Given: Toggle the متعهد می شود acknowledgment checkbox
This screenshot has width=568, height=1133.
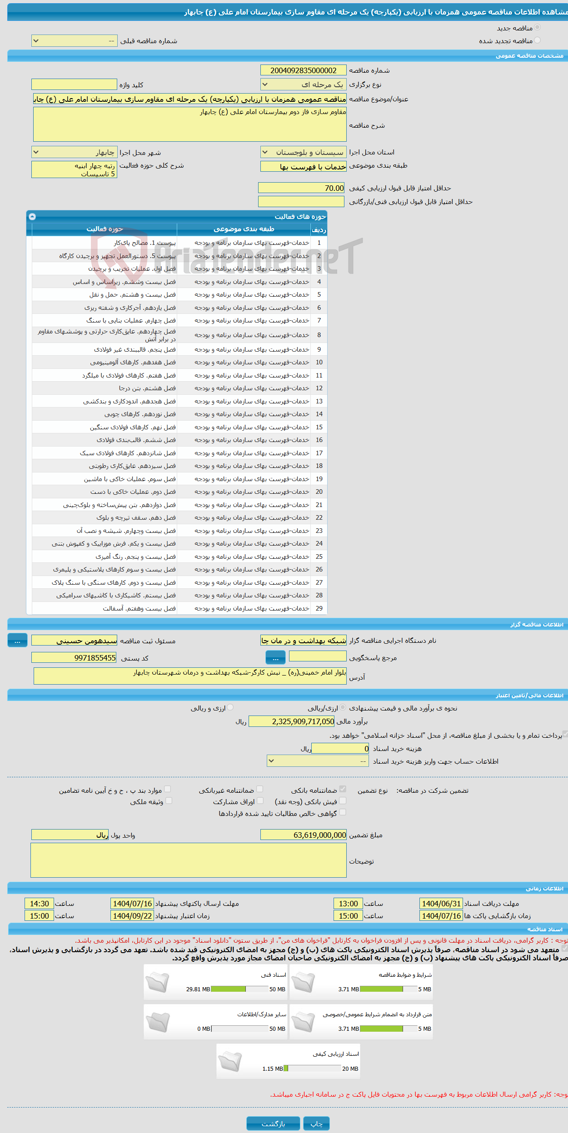Looking at the screenshot, I should (565, 949).
